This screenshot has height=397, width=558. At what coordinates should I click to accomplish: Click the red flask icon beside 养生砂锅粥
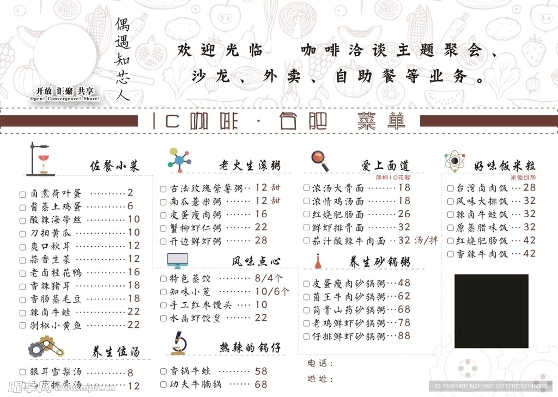click(x=318, y=261)
